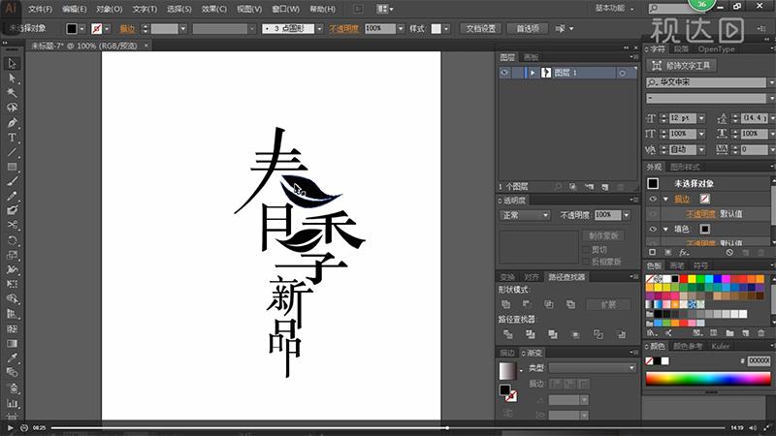
Task: Click the orange 不透明度 link in control bar
Action: pos(344,29)
